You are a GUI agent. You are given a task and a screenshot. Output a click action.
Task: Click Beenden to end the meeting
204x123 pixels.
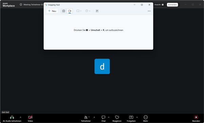pyautogui.click(x=196, y=119)
